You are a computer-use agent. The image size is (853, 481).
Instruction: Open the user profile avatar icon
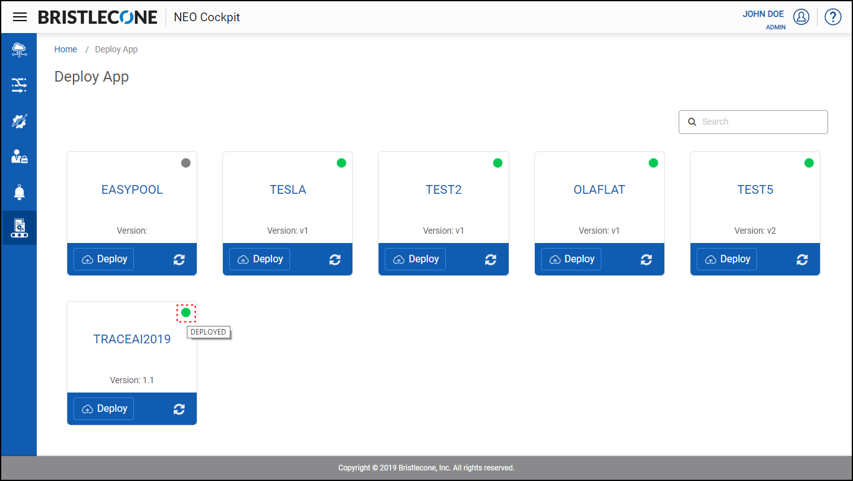801,17
